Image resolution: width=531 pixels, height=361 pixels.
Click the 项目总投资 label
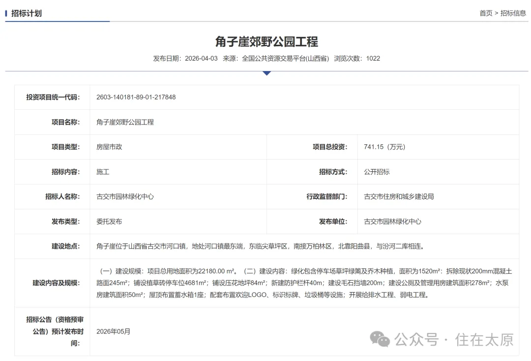[x=330, y=147]
